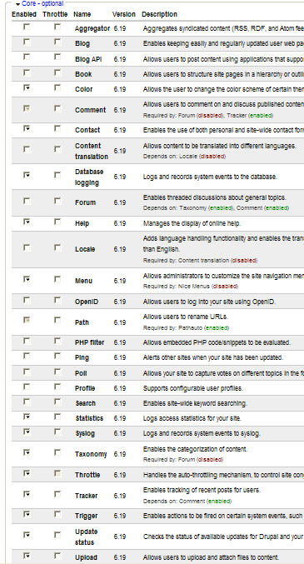
Task: Tick the Throttle checkbox for Blog API
Action: pyautogui.click(x=57, y=57)
